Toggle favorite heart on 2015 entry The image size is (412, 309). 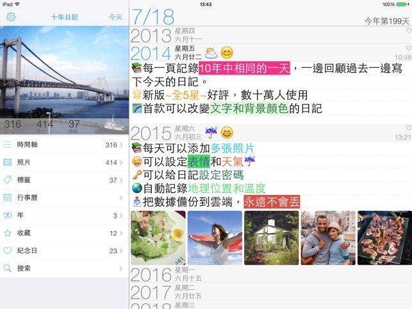[409, 128]
